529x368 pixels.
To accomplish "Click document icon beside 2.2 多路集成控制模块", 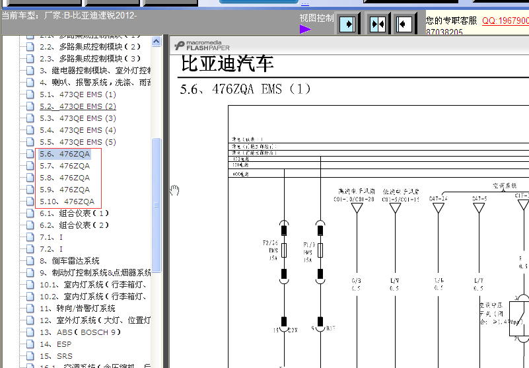I will [30, 47].
